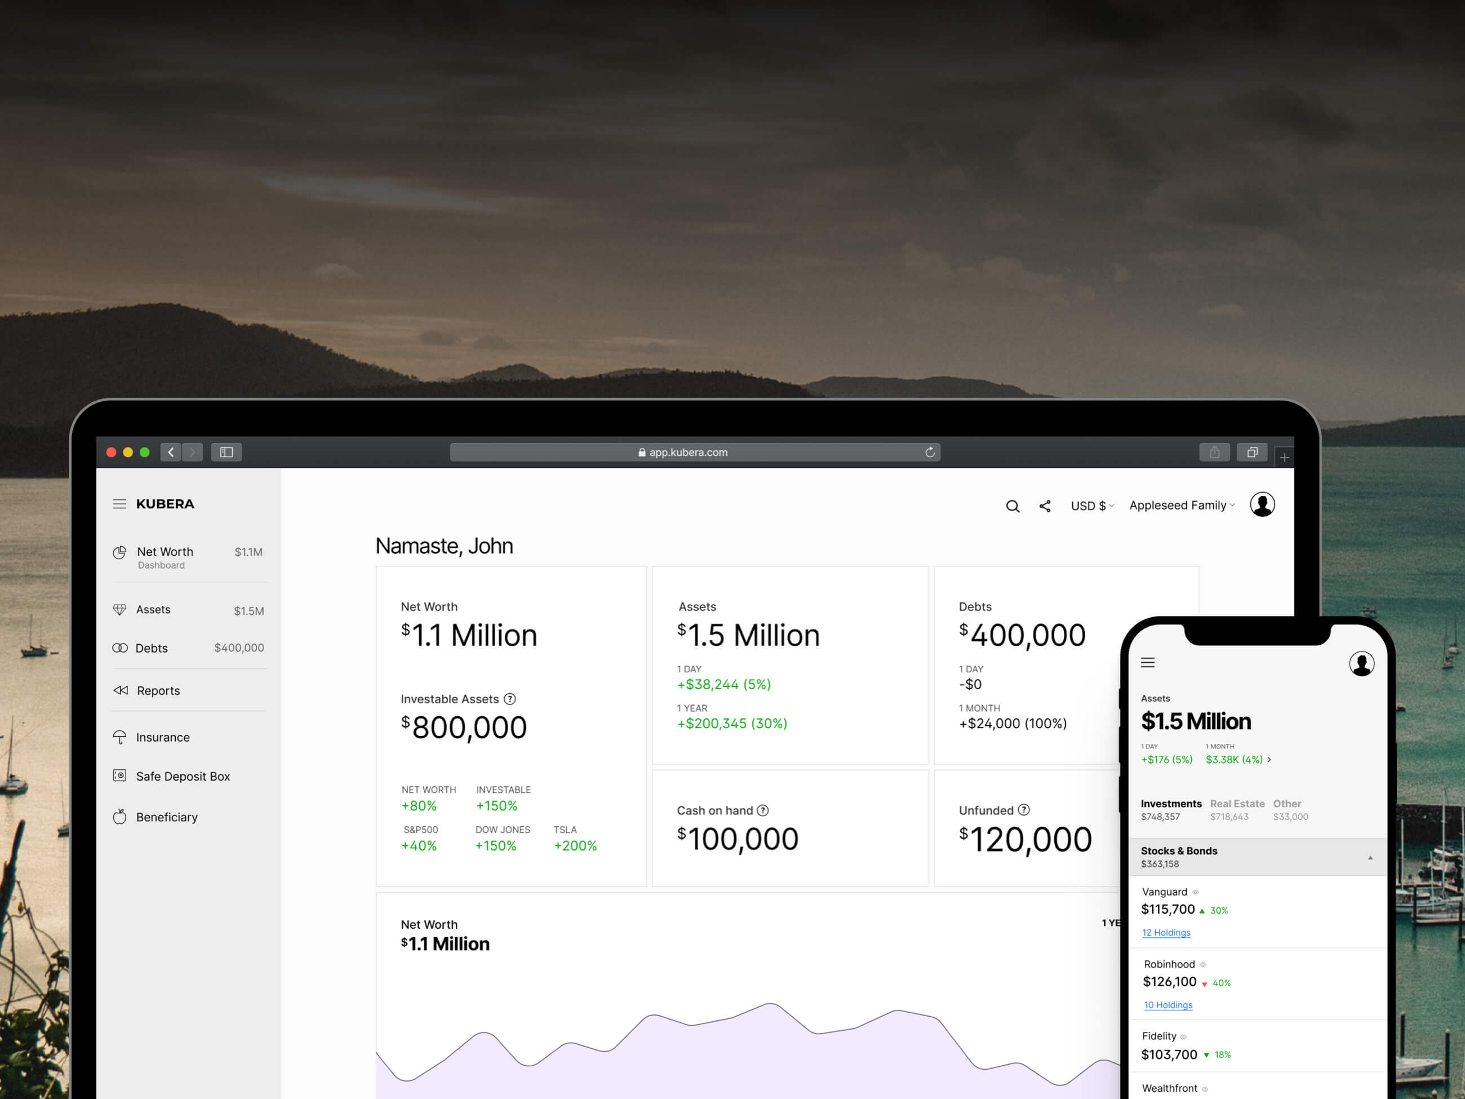Open search using the magnifier icon
This screenshot has width=1465, height=1099.
tap(1013, 506)
